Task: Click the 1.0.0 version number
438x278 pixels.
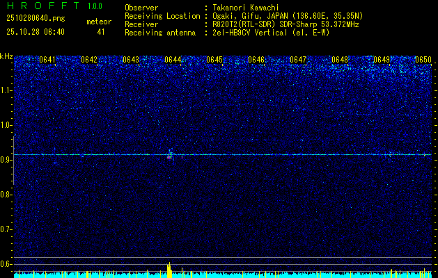Action: click(96, 6)
